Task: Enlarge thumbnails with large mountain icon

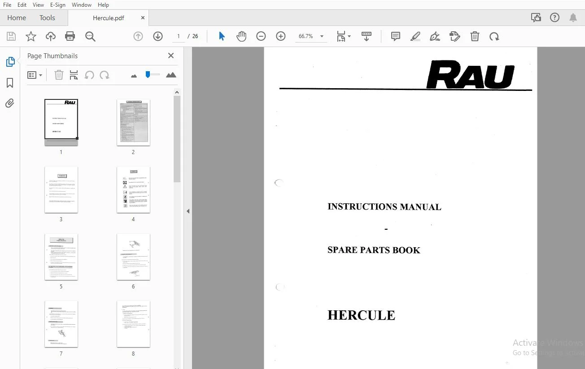Action: 171,75
